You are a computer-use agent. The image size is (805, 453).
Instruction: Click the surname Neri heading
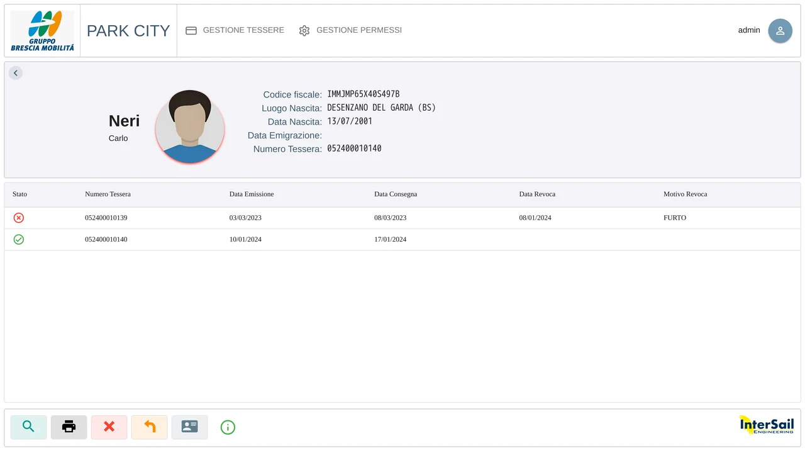(125, 121)
